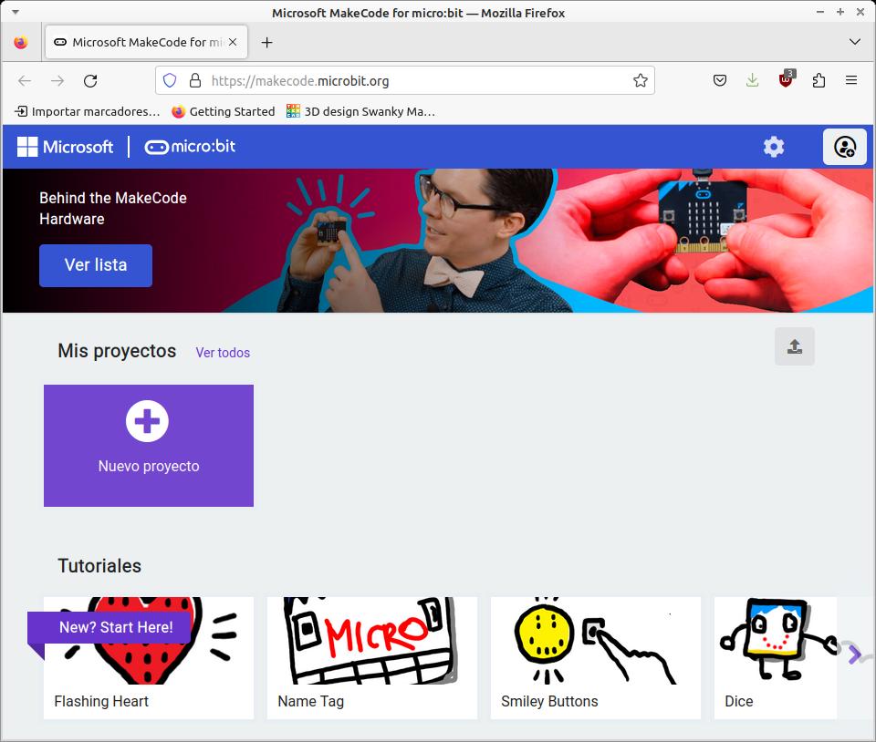Bookmark this page with the star icon
The width and height of the screenshot is (876, 742).
tap(641, 80)
